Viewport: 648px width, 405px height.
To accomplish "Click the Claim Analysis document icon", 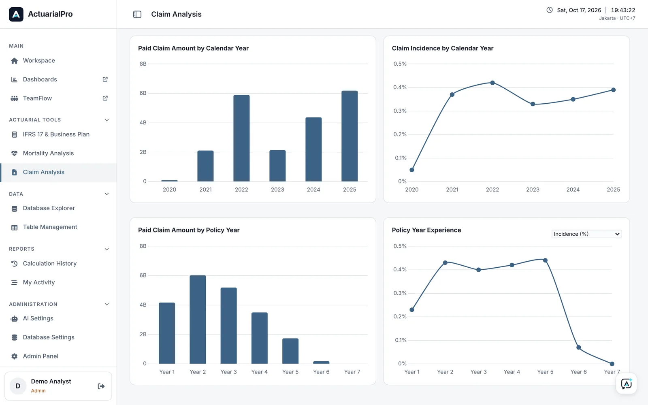I will coord(15,172).
